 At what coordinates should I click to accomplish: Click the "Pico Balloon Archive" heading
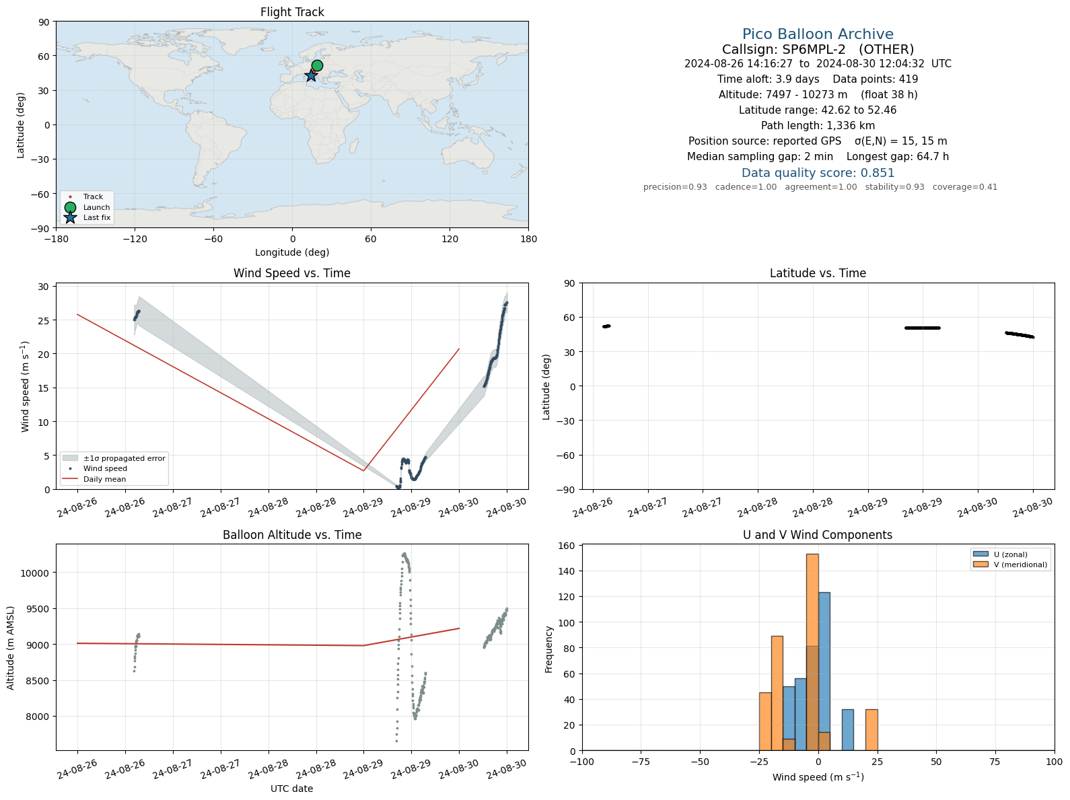[818, 34]
